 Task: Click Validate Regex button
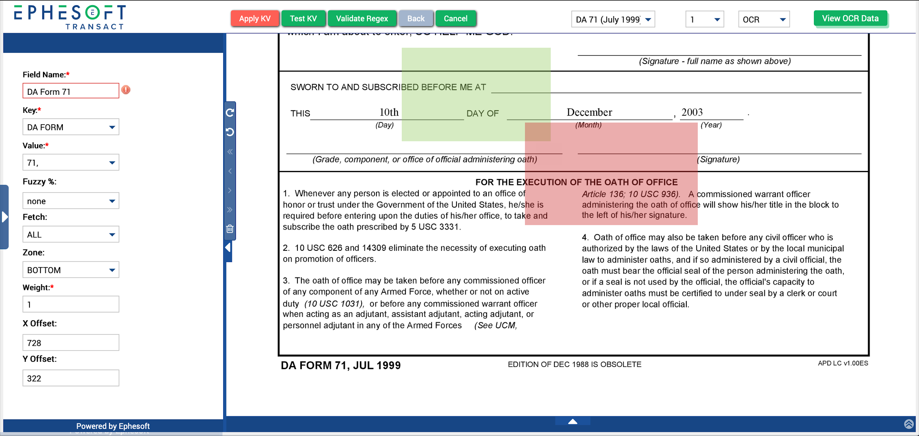pyautogui.click(x=362, y=18)
